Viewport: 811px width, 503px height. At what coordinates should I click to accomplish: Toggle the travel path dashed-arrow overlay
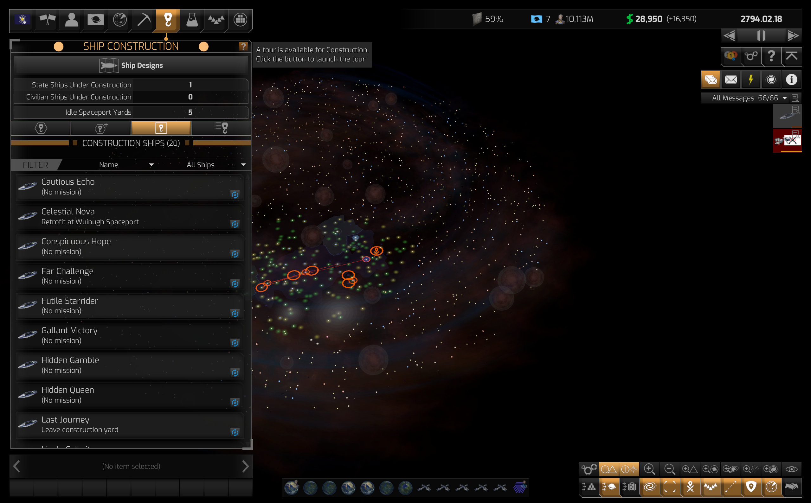(731, 487)
